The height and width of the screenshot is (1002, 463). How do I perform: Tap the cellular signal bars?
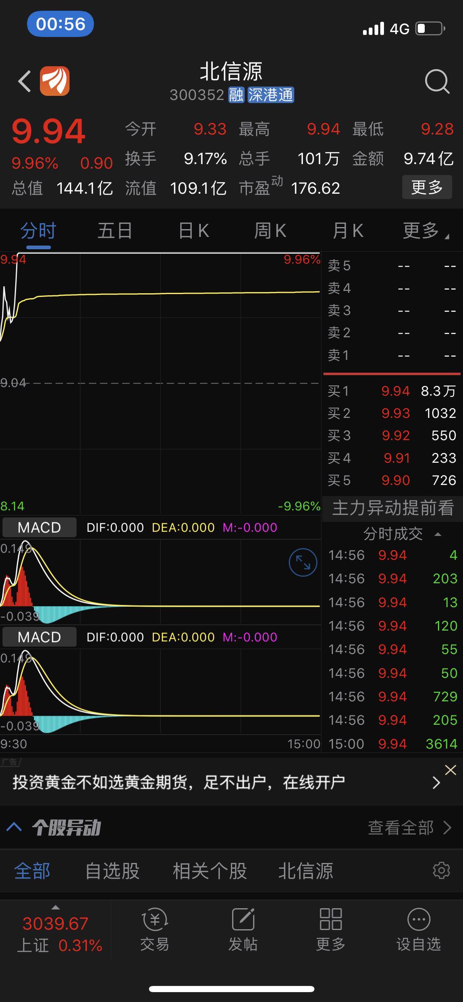click(x=373, y=29)
